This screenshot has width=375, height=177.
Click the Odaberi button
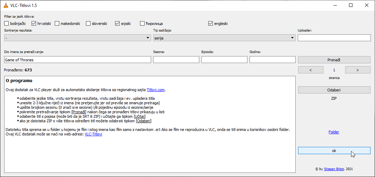(334, 90)
